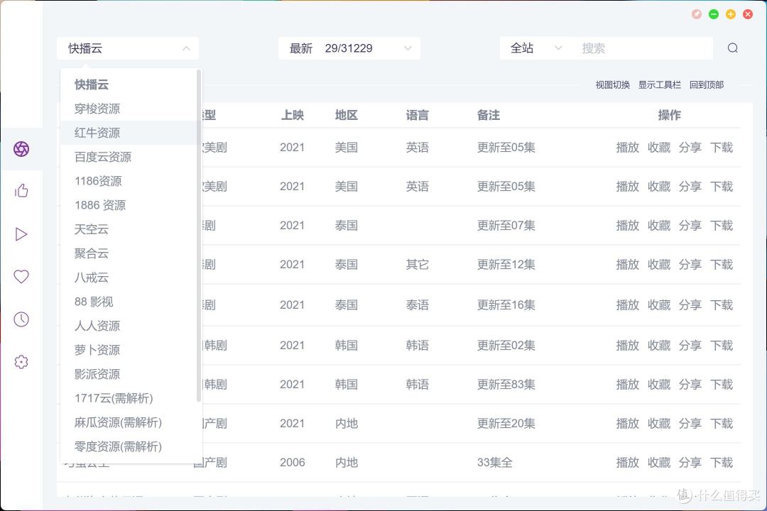Click the pin window icon
Viewport: 767px width, 511px height.
(x=697, y=14)
